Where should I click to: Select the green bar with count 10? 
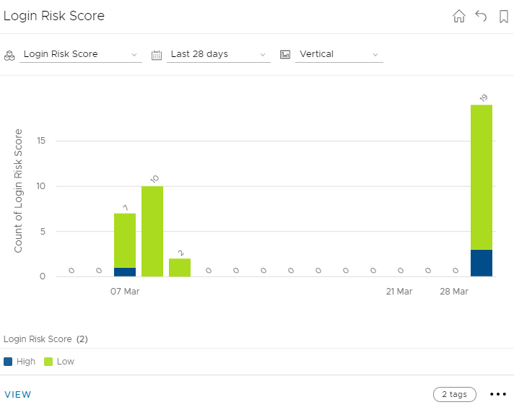(152, 231)
